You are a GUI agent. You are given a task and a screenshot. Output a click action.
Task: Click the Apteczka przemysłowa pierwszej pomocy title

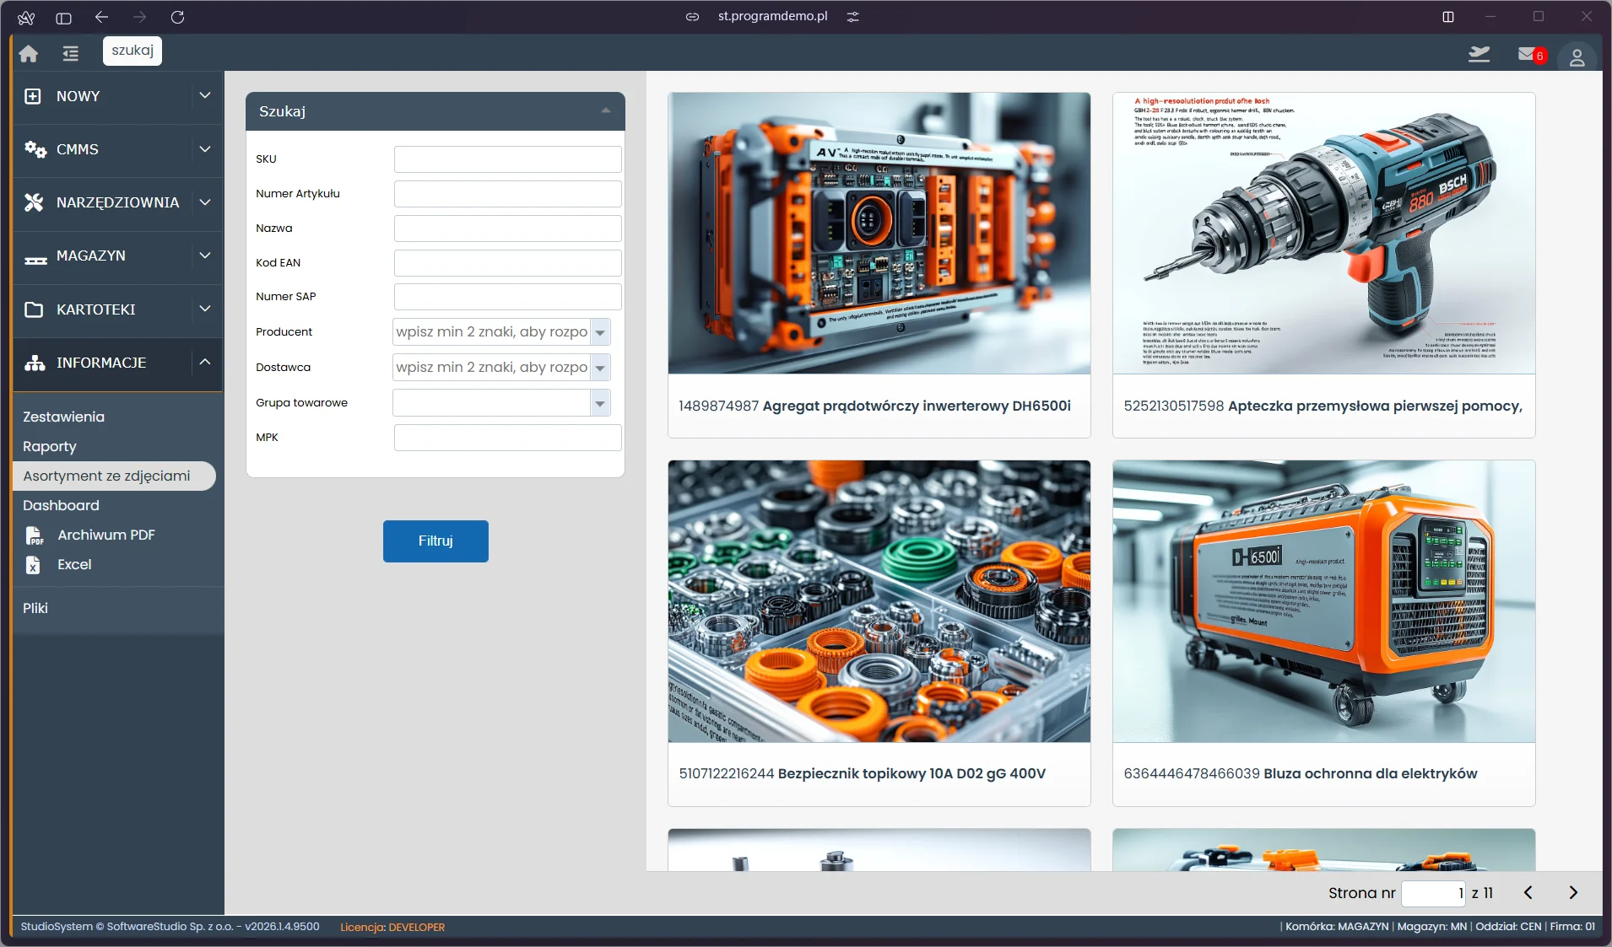point(1375,406)
